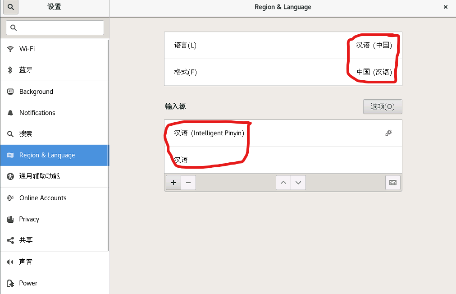Select 汉语 (Intelligent Pinyin) input source
This screenshot has width=456, height=294.
[x=283, y=133]
